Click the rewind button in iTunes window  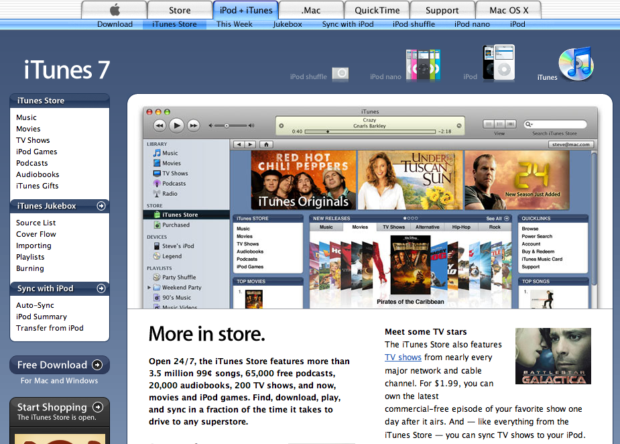point(160,126)
